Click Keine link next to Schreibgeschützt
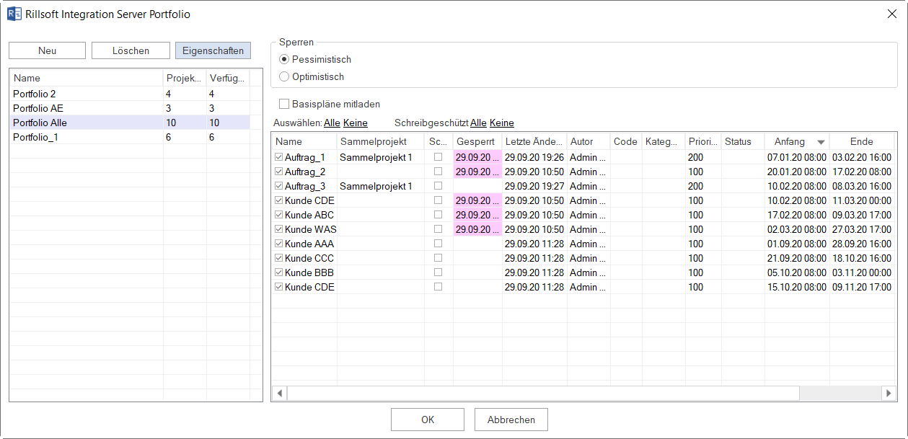 [x=502, y=123]
